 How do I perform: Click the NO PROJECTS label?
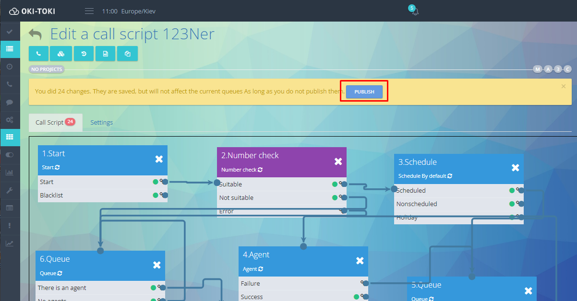pyautogui.click(x=47, y=69)
